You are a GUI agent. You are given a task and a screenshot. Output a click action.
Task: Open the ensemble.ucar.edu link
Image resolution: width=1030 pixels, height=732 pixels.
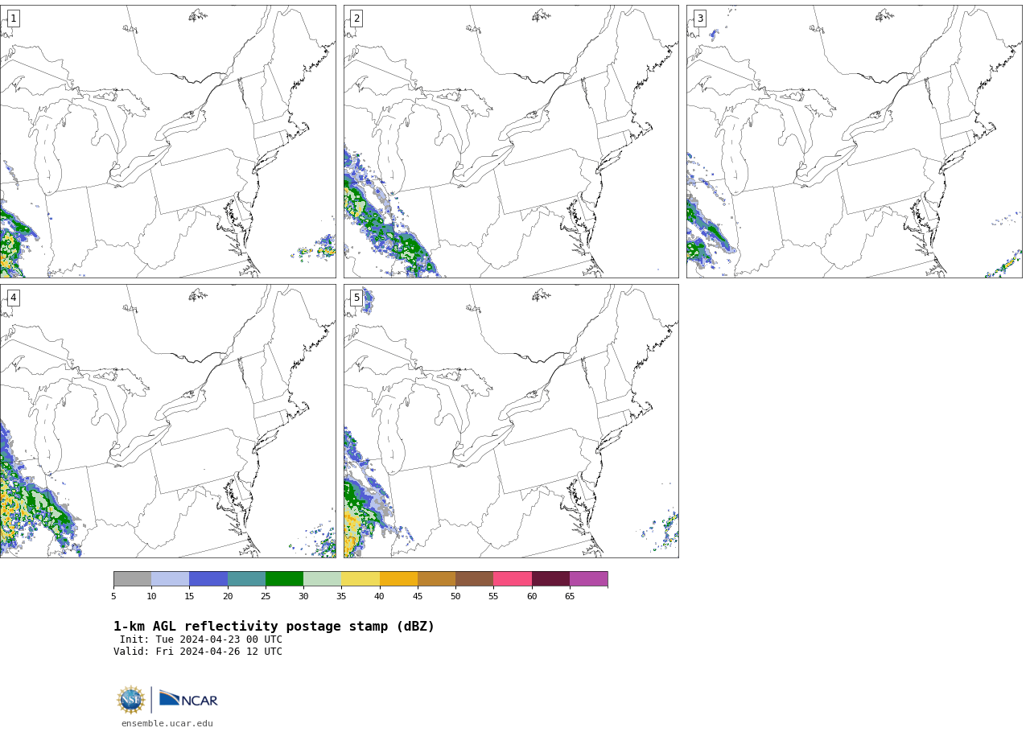[x=167, y=723]
